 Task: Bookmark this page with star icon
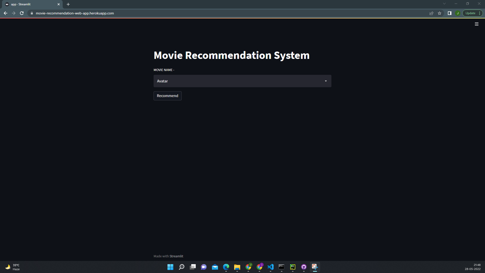[x=440, y=13]
